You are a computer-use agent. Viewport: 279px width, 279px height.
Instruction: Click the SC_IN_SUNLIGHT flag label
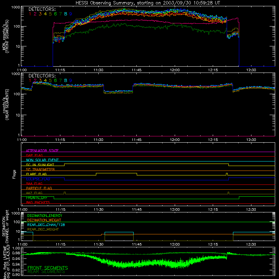click(40, 165)
